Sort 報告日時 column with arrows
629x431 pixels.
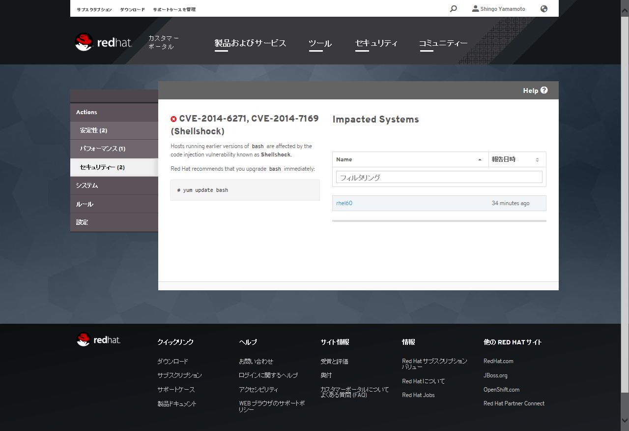pos(537,160)
